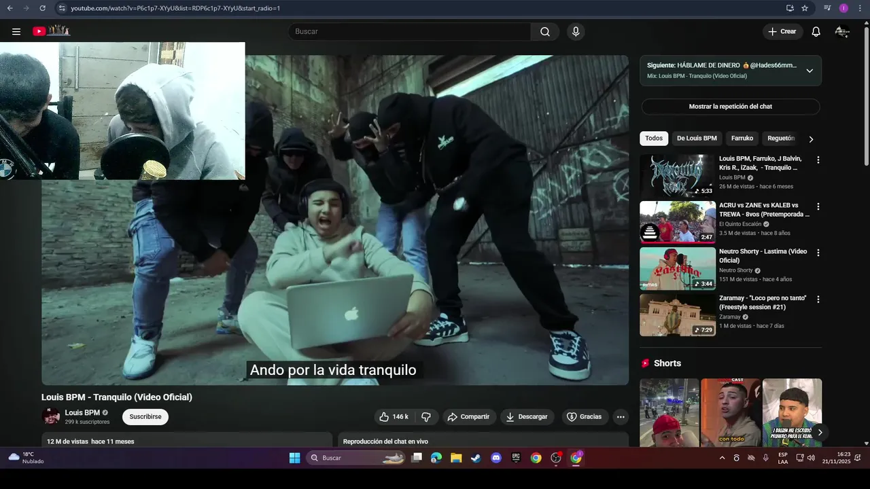This screenshot has height=489, width=870.
Task: Open Steam from the taskbar
Action: click(476, 458)
